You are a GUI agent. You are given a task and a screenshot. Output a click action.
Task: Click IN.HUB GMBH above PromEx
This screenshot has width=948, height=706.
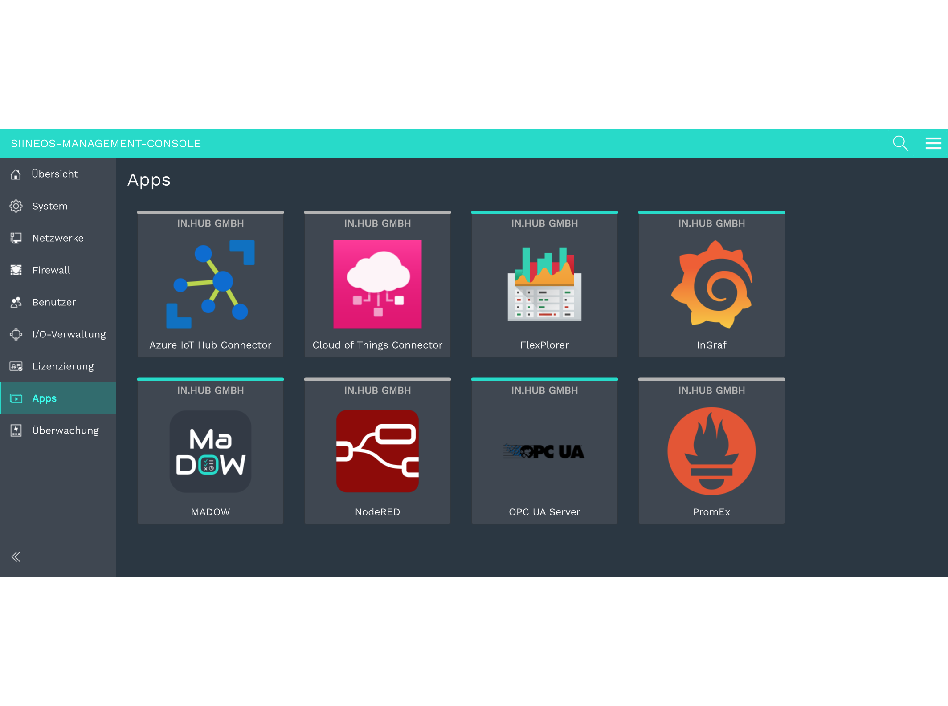coord(711,390)
